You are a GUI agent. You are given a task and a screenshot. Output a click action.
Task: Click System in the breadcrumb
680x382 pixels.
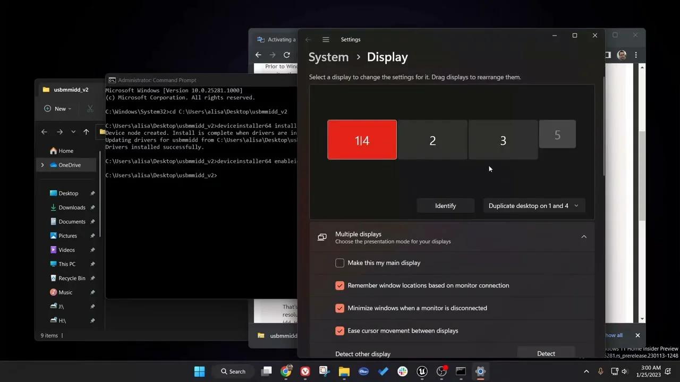pos(328,57)
